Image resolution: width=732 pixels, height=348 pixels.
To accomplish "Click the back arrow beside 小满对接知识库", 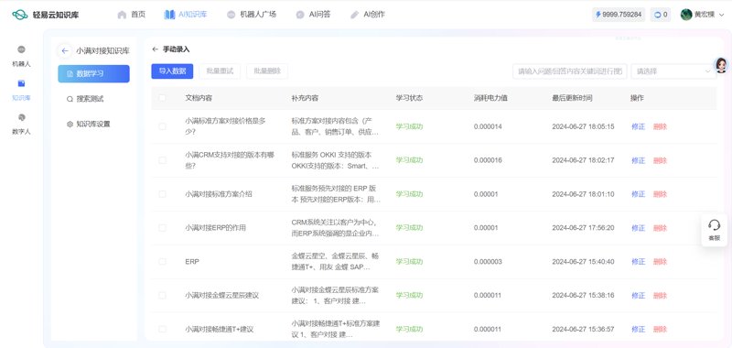I will tap(65, 50).
